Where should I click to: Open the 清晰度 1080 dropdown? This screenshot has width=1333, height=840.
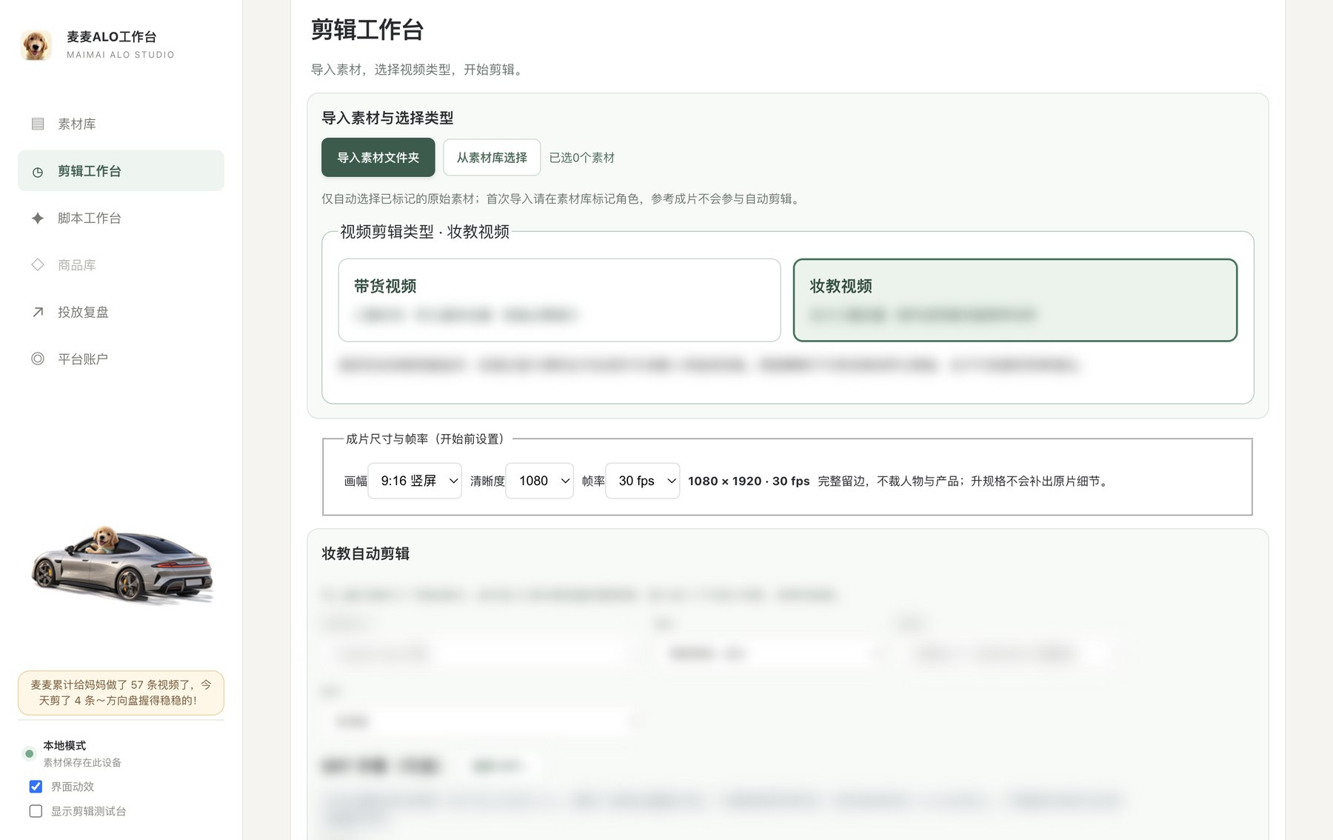click(539, 481)
